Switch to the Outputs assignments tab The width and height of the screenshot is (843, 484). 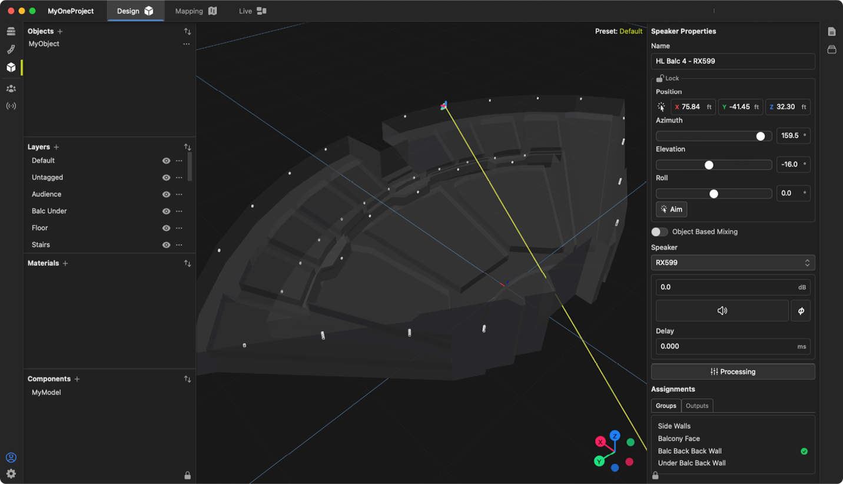[697, 406]
